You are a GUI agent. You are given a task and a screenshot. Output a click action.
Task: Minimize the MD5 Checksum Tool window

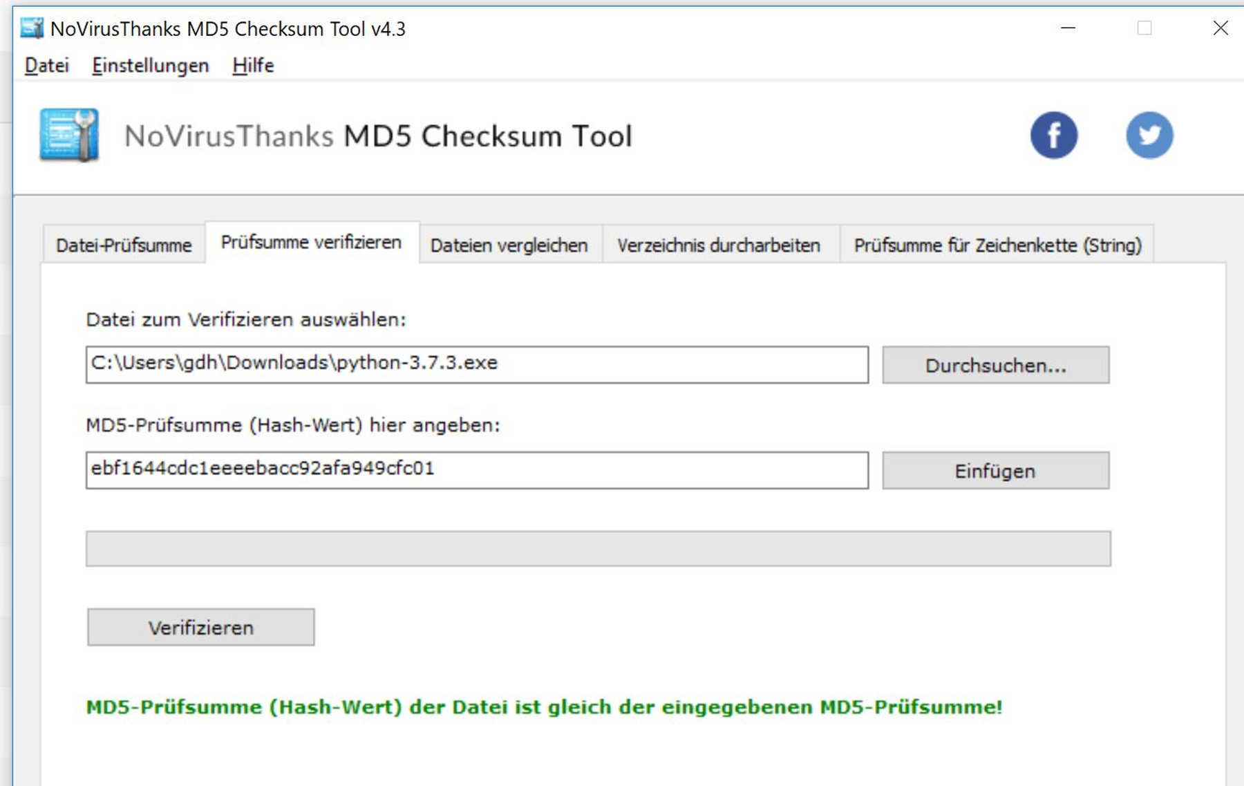click(1068, 28)
